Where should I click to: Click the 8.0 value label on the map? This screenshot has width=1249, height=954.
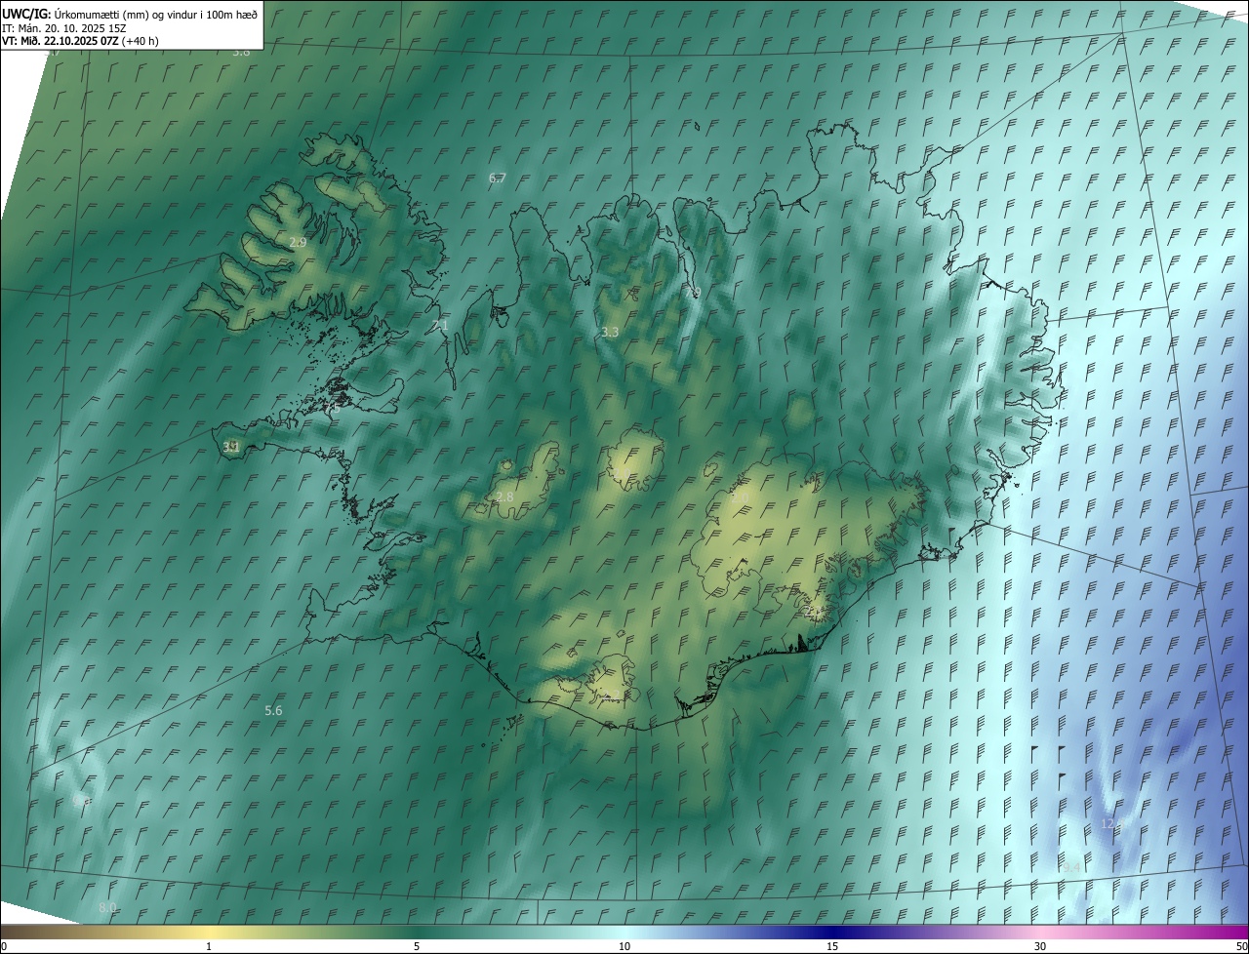(107, 907)
